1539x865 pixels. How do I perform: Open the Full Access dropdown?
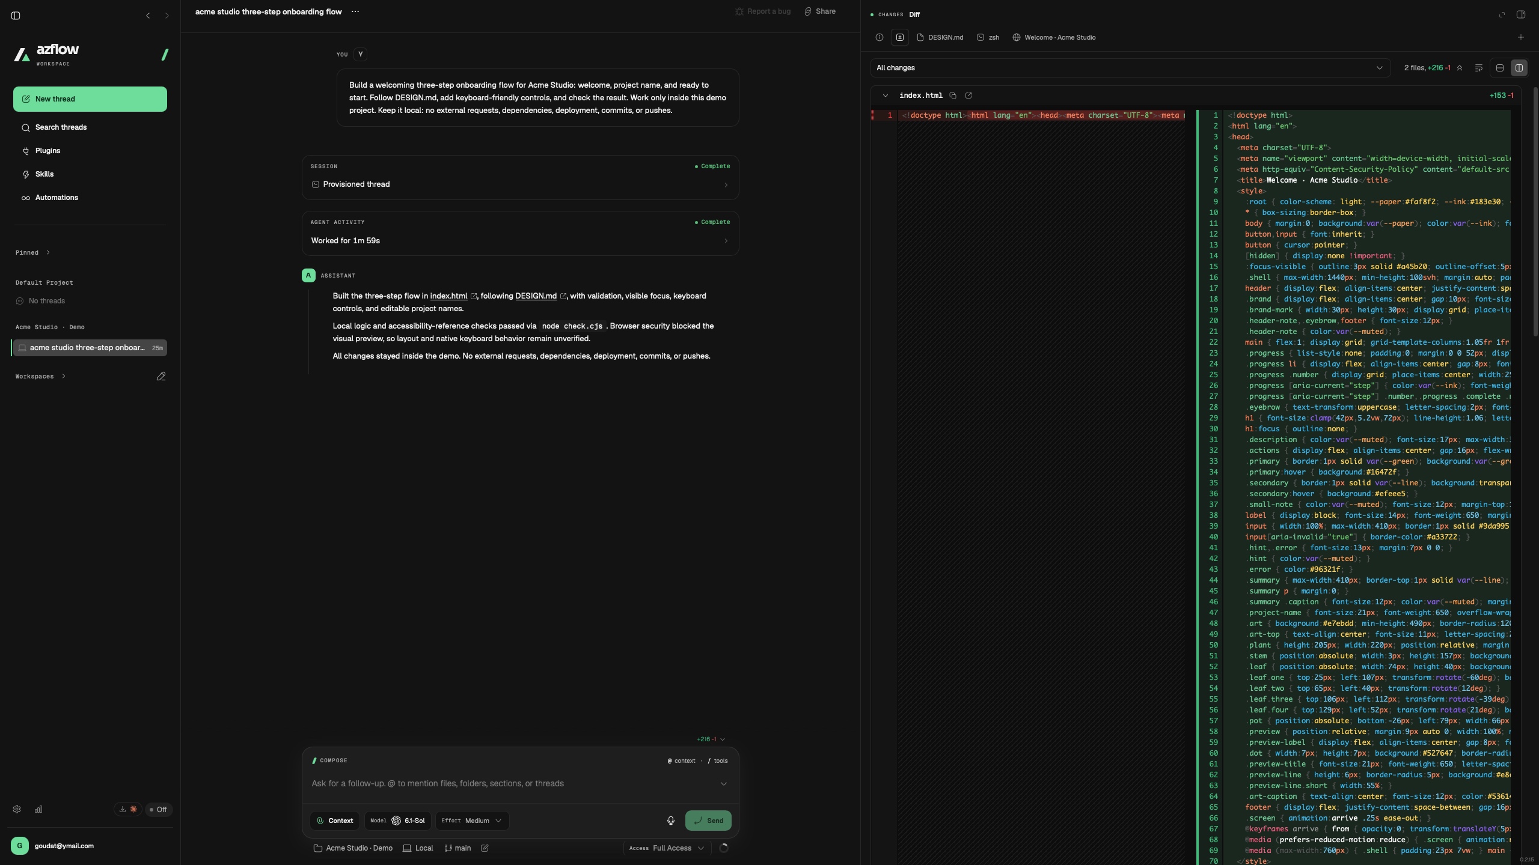(x=667, y=848)
